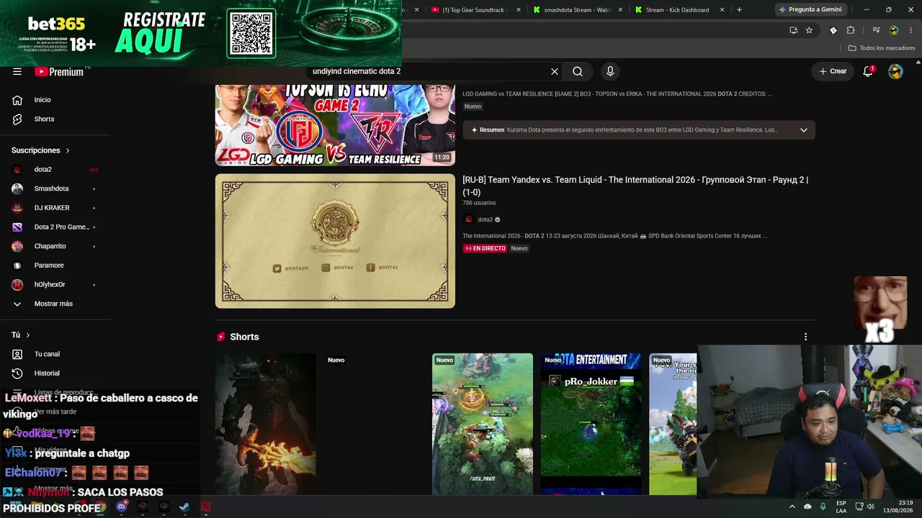Open the Smashdota subscription
This screenshot has height=518, width=922.
click(55, 188)
